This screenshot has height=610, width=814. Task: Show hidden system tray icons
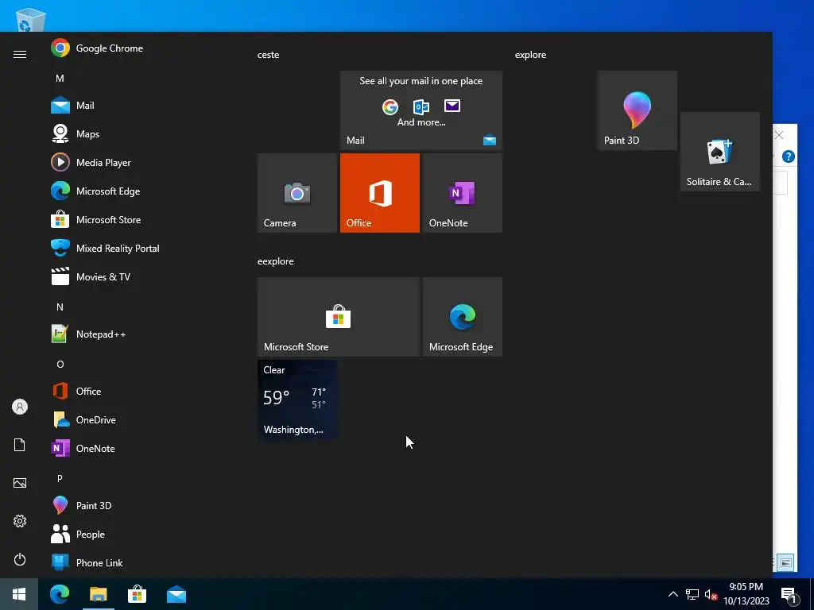(x=673, y=594)
